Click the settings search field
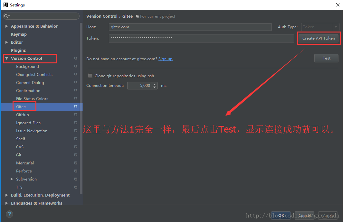 tap(41, 16)
